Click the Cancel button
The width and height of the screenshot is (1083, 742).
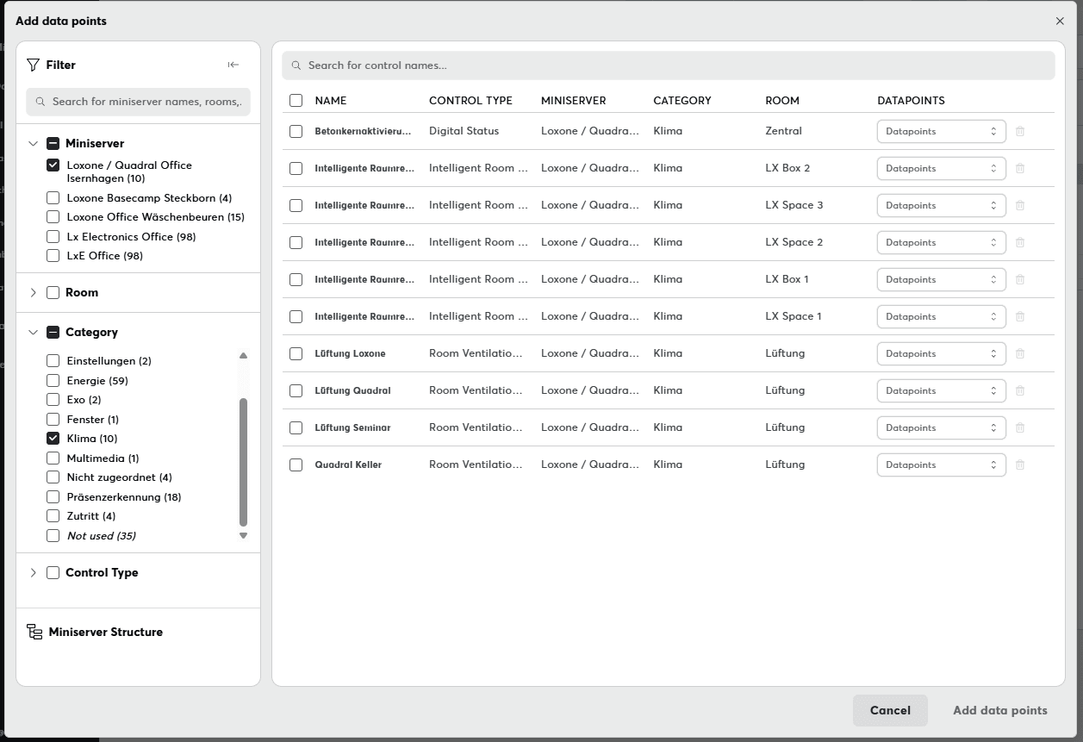(x=890, y=710)
